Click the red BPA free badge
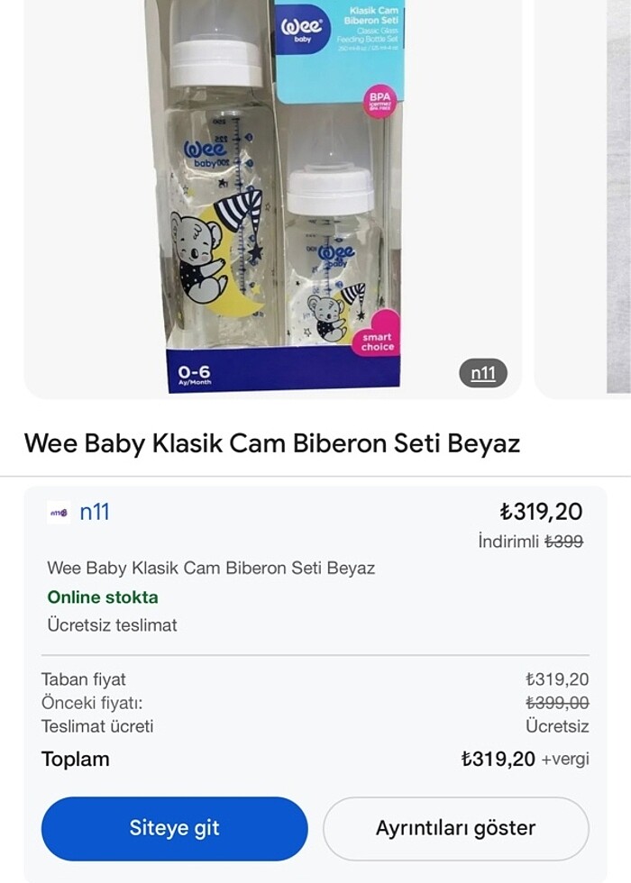 click(379, 105)
